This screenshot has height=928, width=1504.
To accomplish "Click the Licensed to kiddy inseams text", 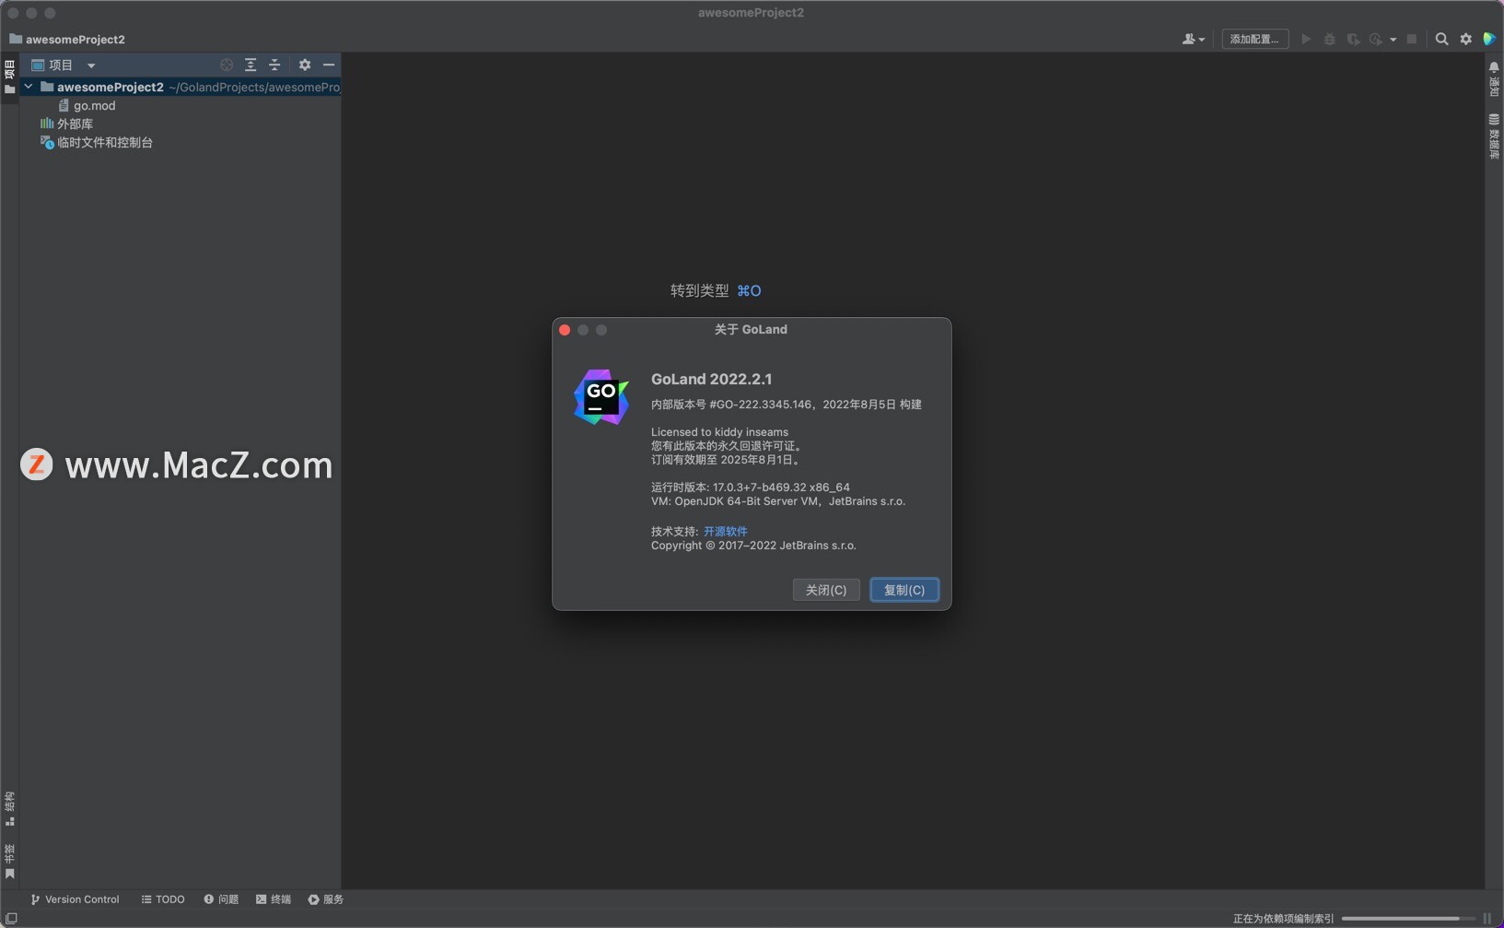I will point(720,432).
